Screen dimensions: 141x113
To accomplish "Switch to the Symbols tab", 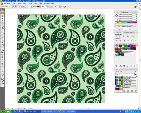I will click(130, 44).
